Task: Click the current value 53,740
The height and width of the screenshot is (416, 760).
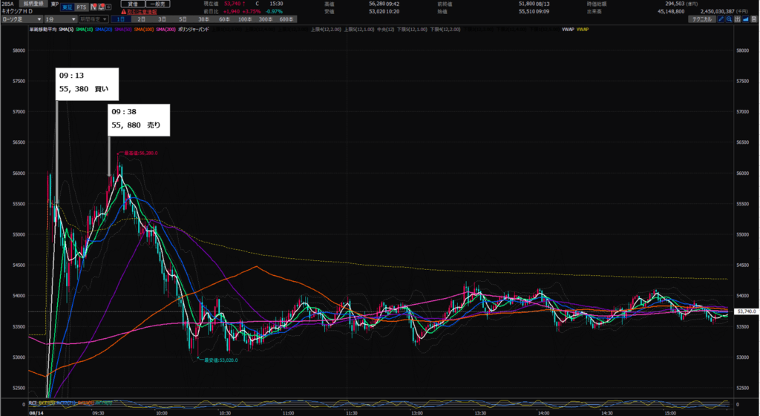Action: (232, 4)
